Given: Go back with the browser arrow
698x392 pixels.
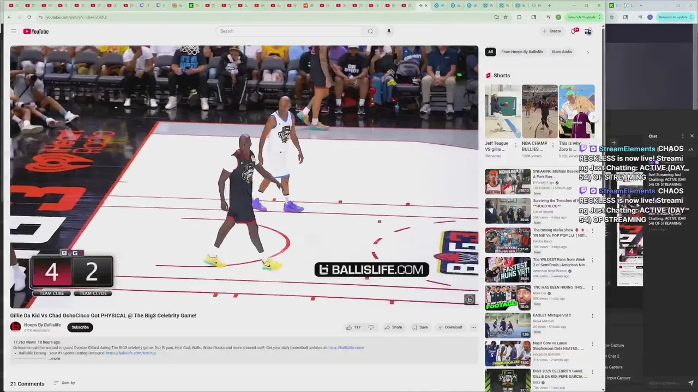Looking at the screenshot, I should 9,17.
